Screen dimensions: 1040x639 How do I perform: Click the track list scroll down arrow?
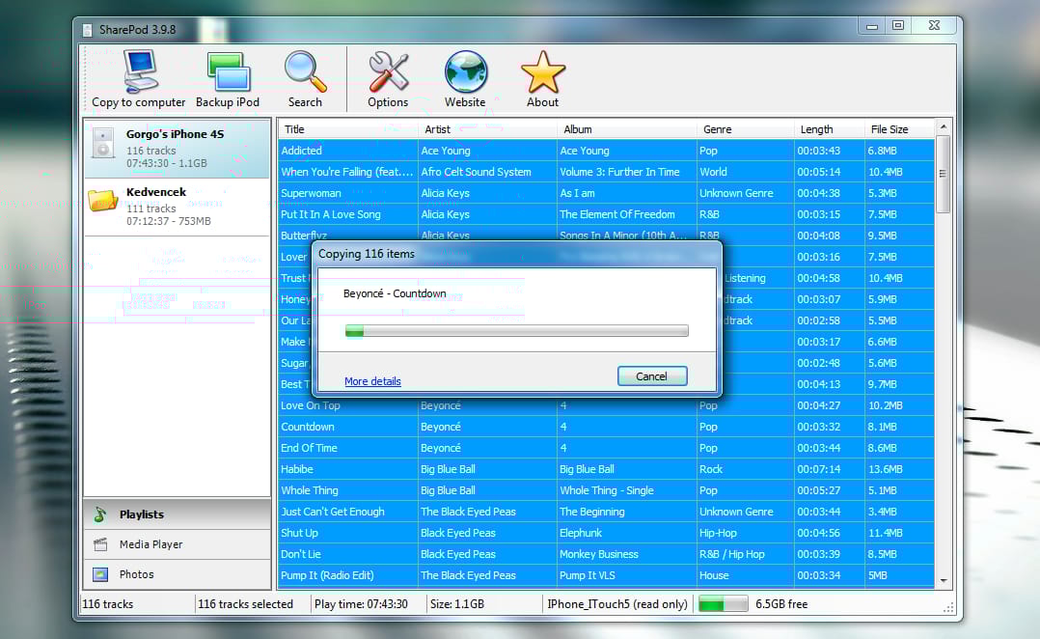click(x=944, y=581)
